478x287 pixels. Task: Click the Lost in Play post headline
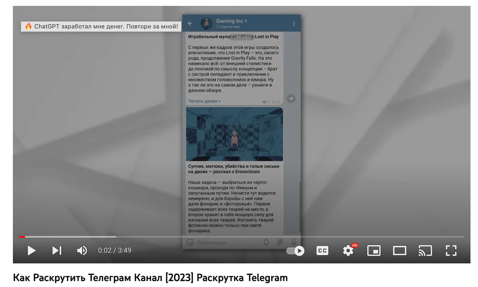tap(233, 36)
